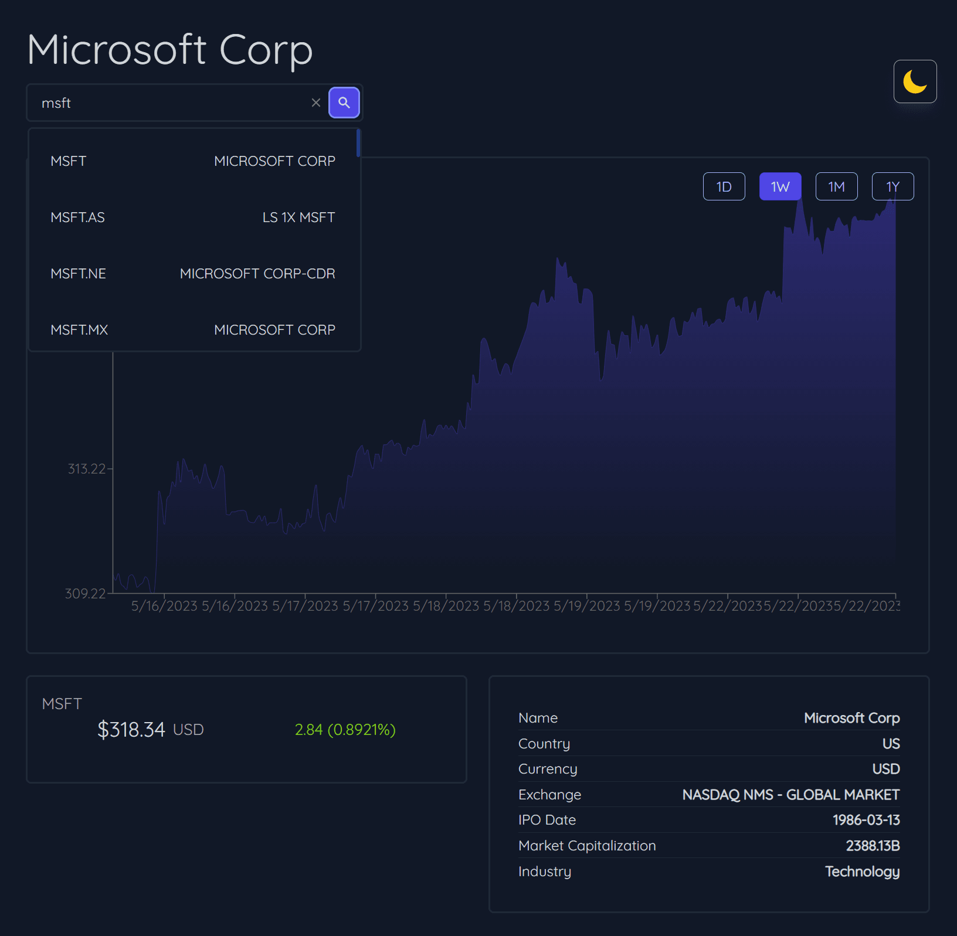
Task: Click the suggestions list scrollbar thumb
Action: coord(358,143)
